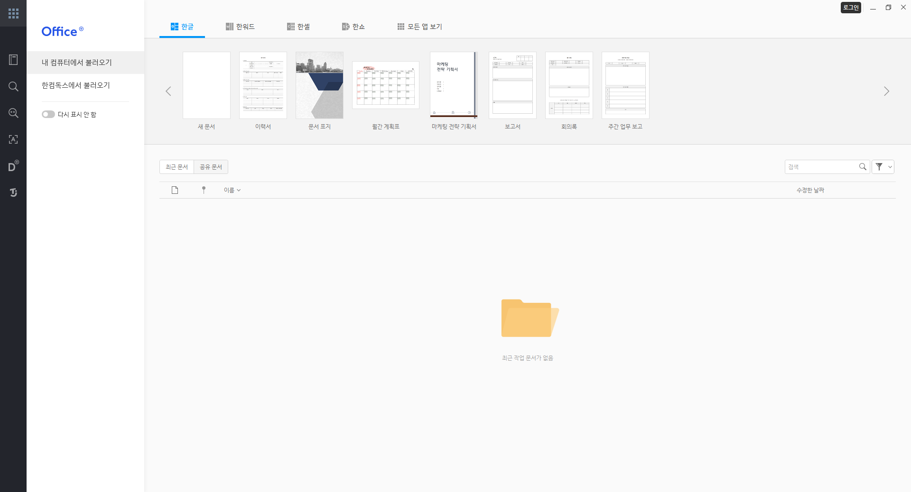Open the text recognition (A frame) sidebar icon
The image size is (911, 492).
(x=13, y=139)
